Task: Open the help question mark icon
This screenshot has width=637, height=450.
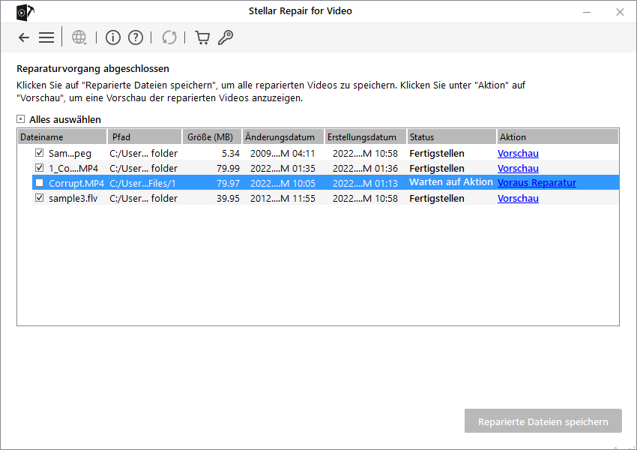Action: 136,37
